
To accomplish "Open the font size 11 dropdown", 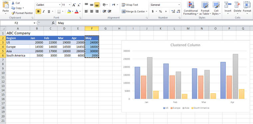I will (70, 5).
